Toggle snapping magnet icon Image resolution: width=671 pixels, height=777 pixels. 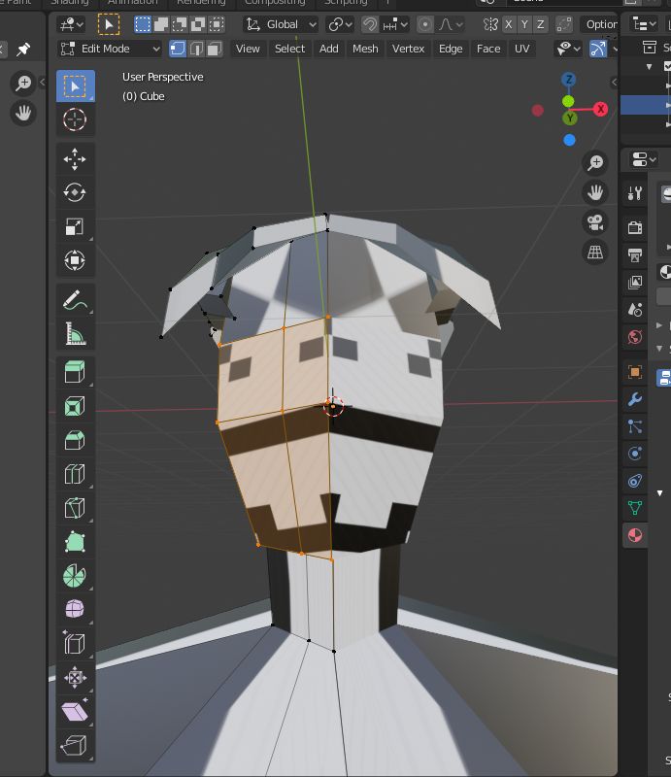(369, 24)
